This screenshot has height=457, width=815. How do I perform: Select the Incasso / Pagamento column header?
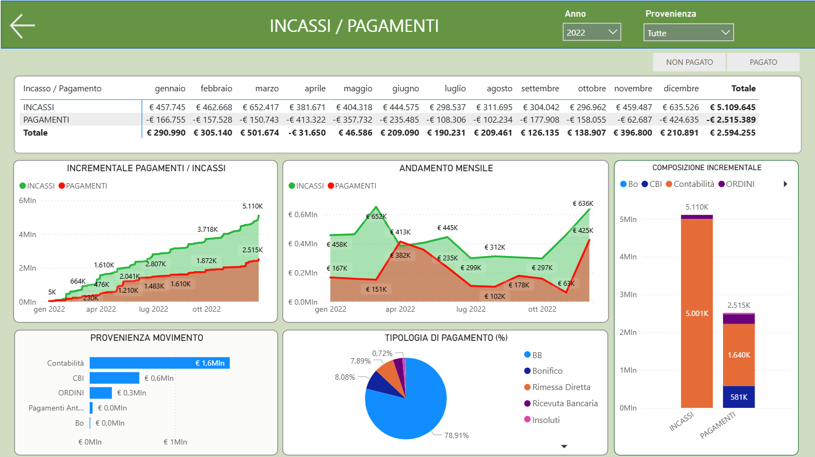62,89
